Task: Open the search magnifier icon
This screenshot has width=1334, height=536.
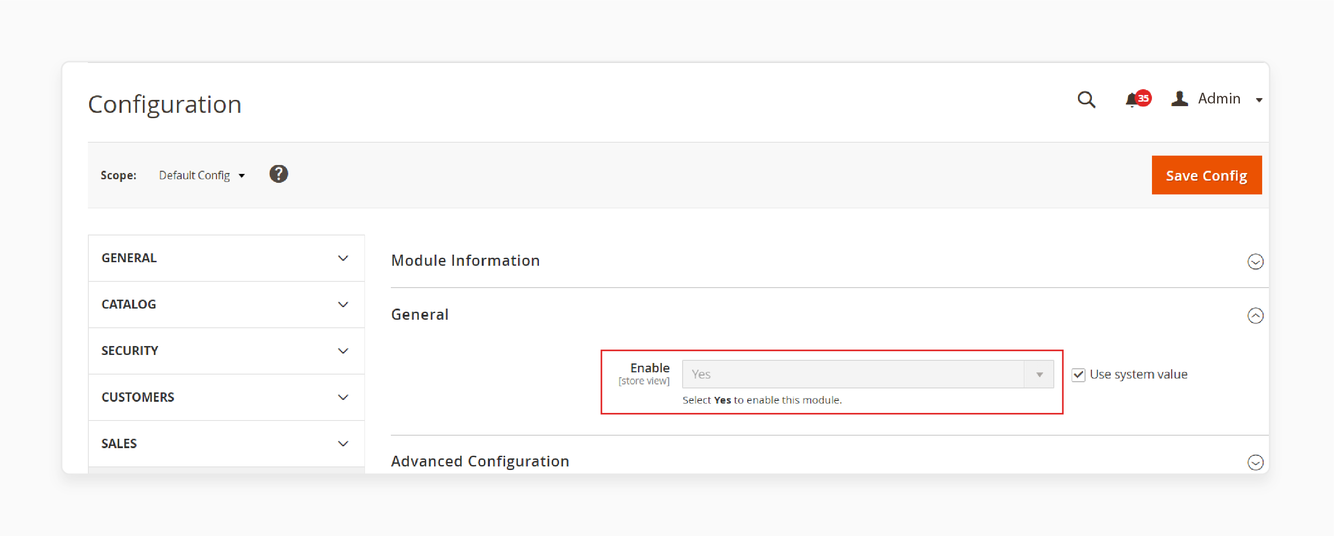Action: pos(1086,99)
